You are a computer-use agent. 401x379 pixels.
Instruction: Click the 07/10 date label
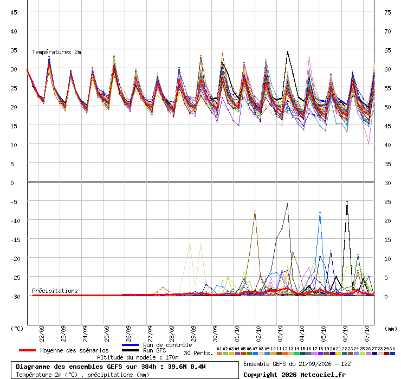(x=367, y=334)
